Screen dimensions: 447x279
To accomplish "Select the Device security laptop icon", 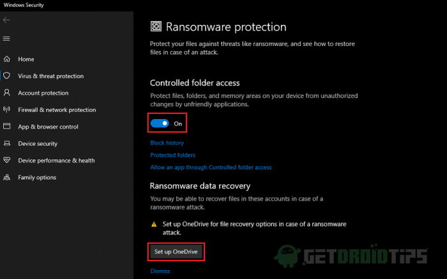I will point(7,143).
